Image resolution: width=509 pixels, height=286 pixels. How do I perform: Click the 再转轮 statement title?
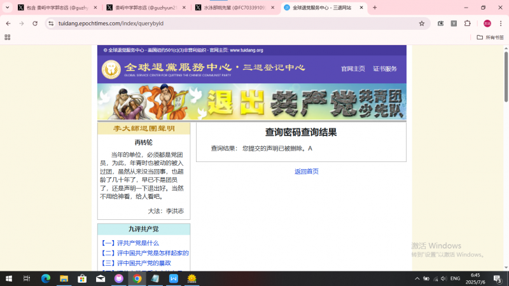144,142
